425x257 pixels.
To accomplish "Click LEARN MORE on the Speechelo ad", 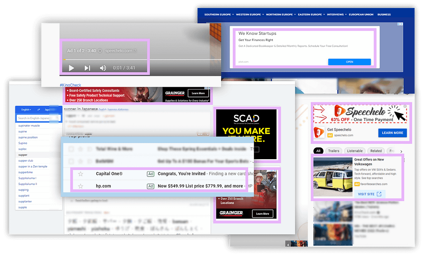I will click(393, 133).
